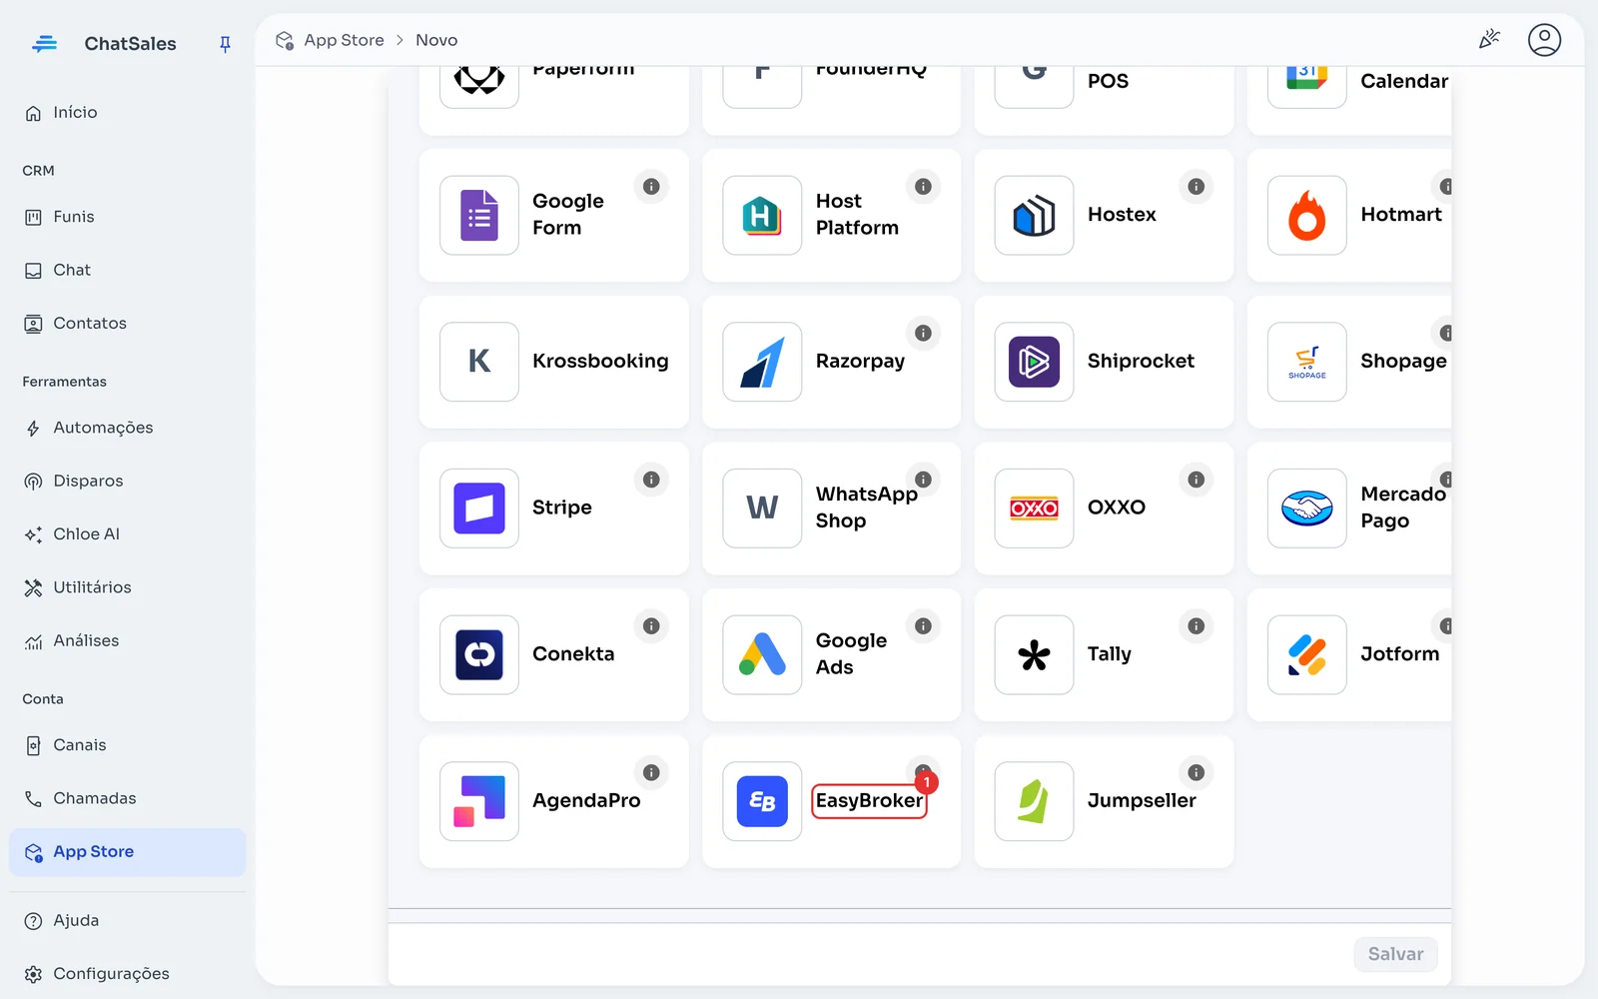Click App Store breadcrumb link
The width and height of the screenshot is (1598, 999).
pos(344,40)
